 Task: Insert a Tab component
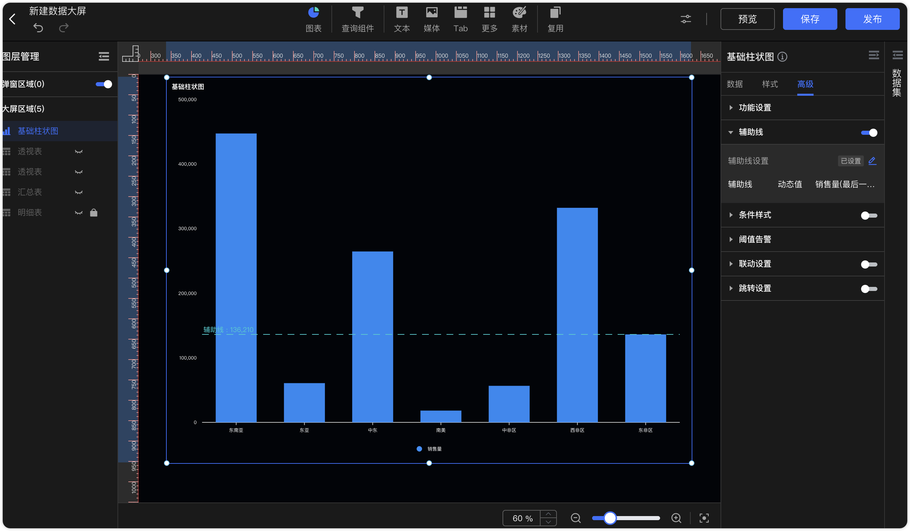[460, 19]
